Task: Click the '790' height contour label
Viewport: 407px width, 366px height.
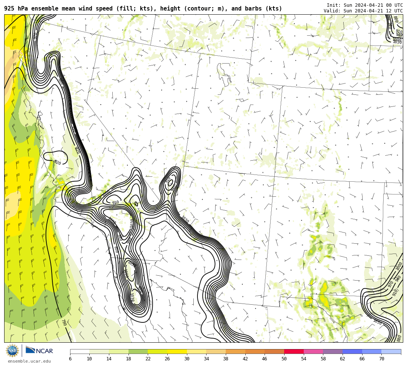Action: point(64,322)
